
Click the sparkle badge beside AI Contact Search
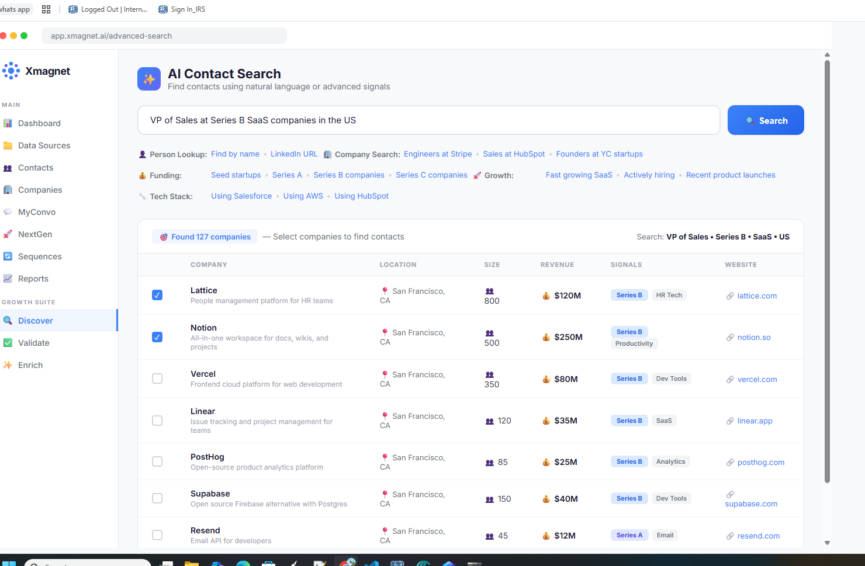point(149,78)
